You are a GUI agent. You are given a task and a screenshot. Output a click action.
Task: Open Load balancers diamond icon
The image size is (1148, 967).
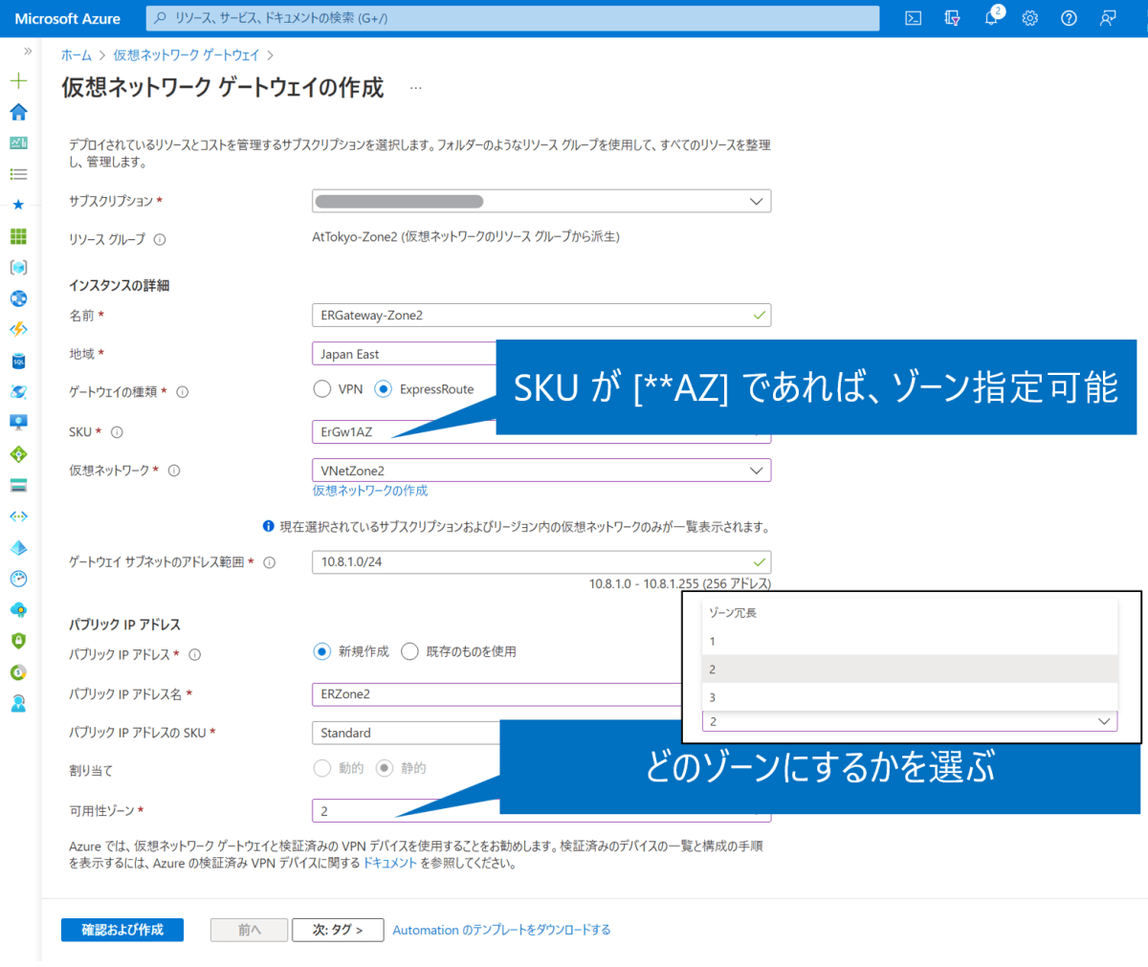[18, 454]
